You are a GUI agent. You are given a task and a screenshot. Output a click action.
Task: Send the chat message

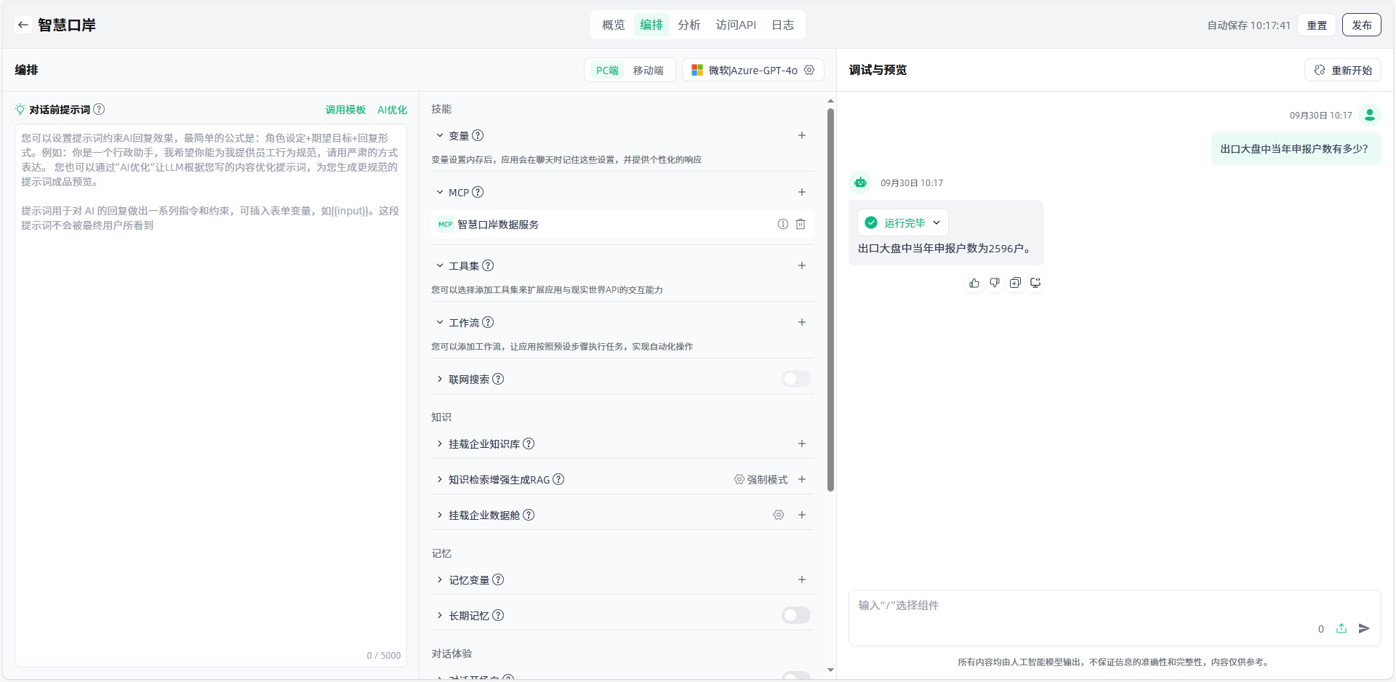click(1364, 628)
